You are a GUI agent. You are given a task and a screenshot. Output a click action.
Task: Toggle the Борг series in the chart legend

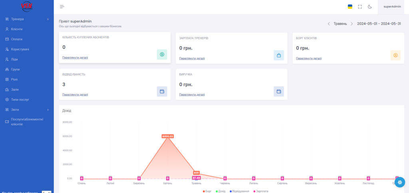[x=207, y=191]
